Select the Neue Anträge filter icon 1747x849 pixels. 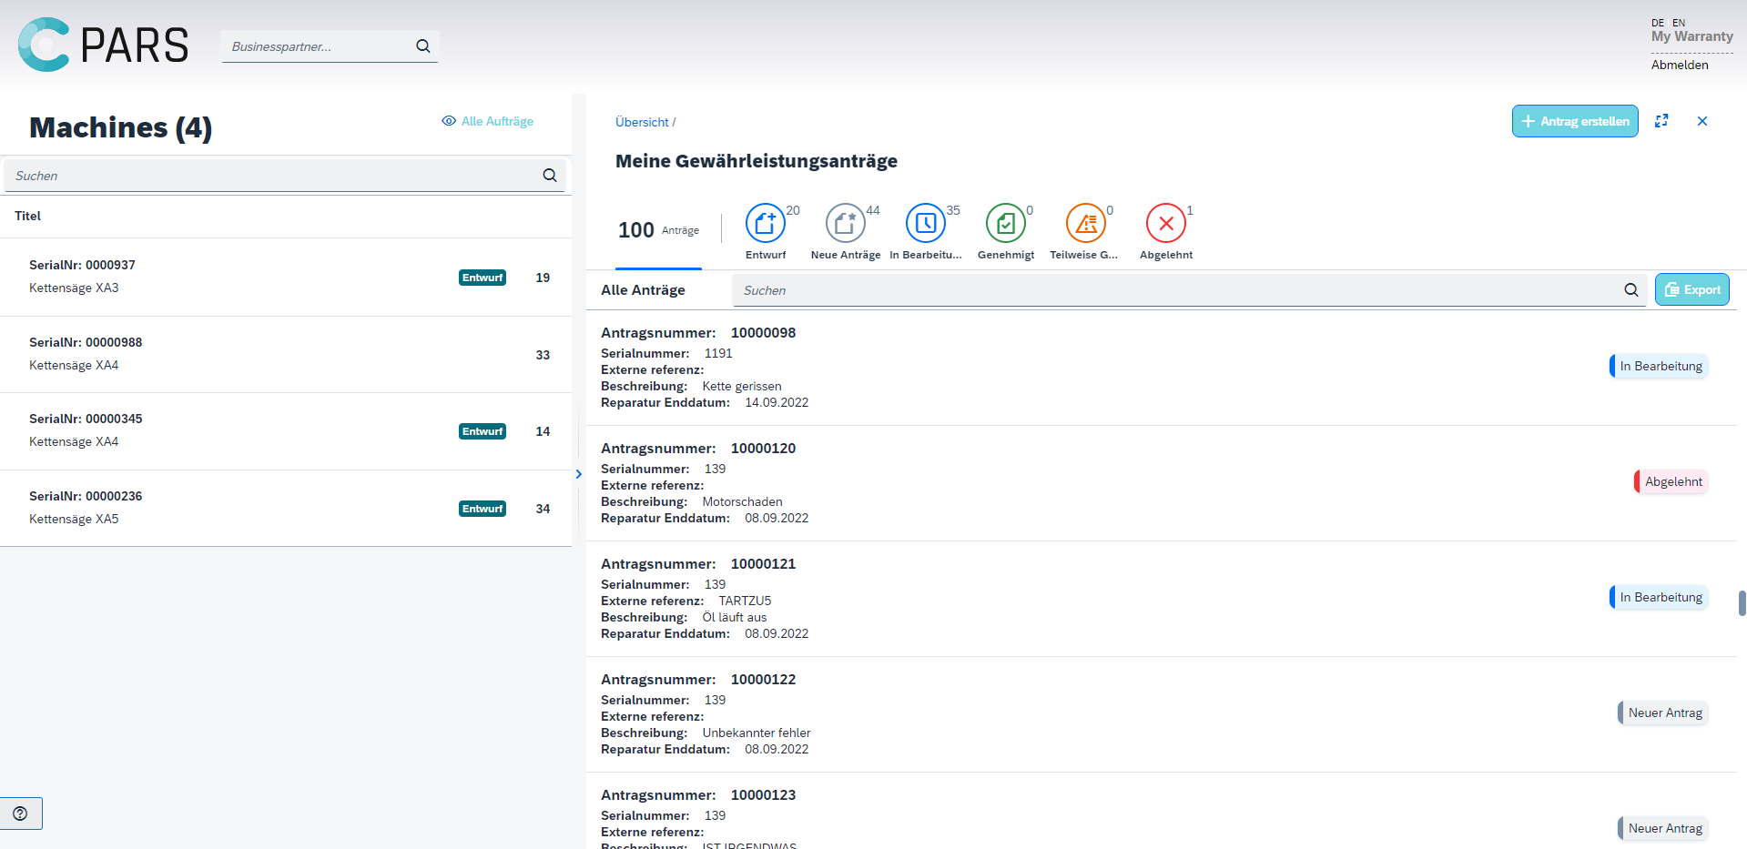pos(845,224)
